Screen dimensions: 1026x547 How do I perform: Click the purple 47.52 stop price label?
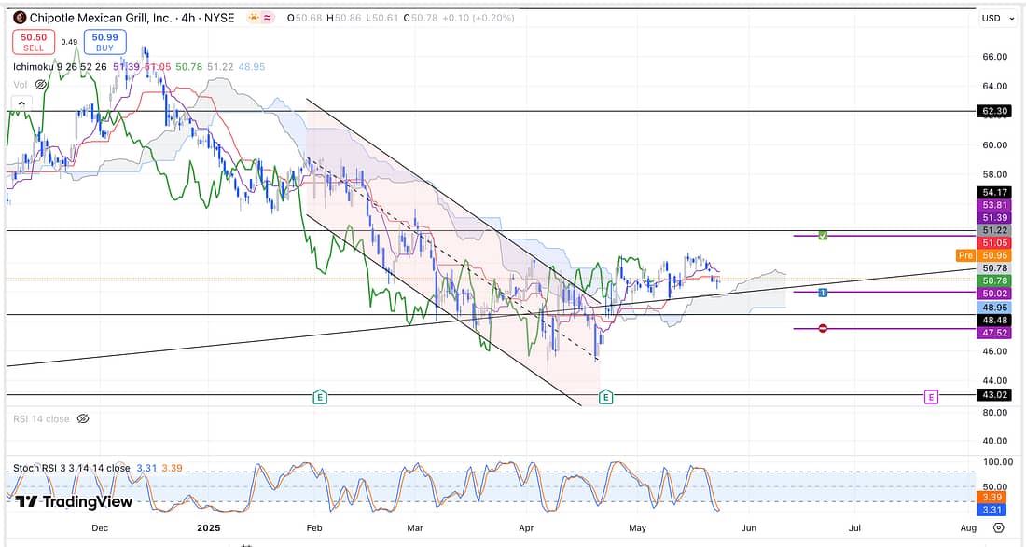pyautogui.click(x=994, y=333)
